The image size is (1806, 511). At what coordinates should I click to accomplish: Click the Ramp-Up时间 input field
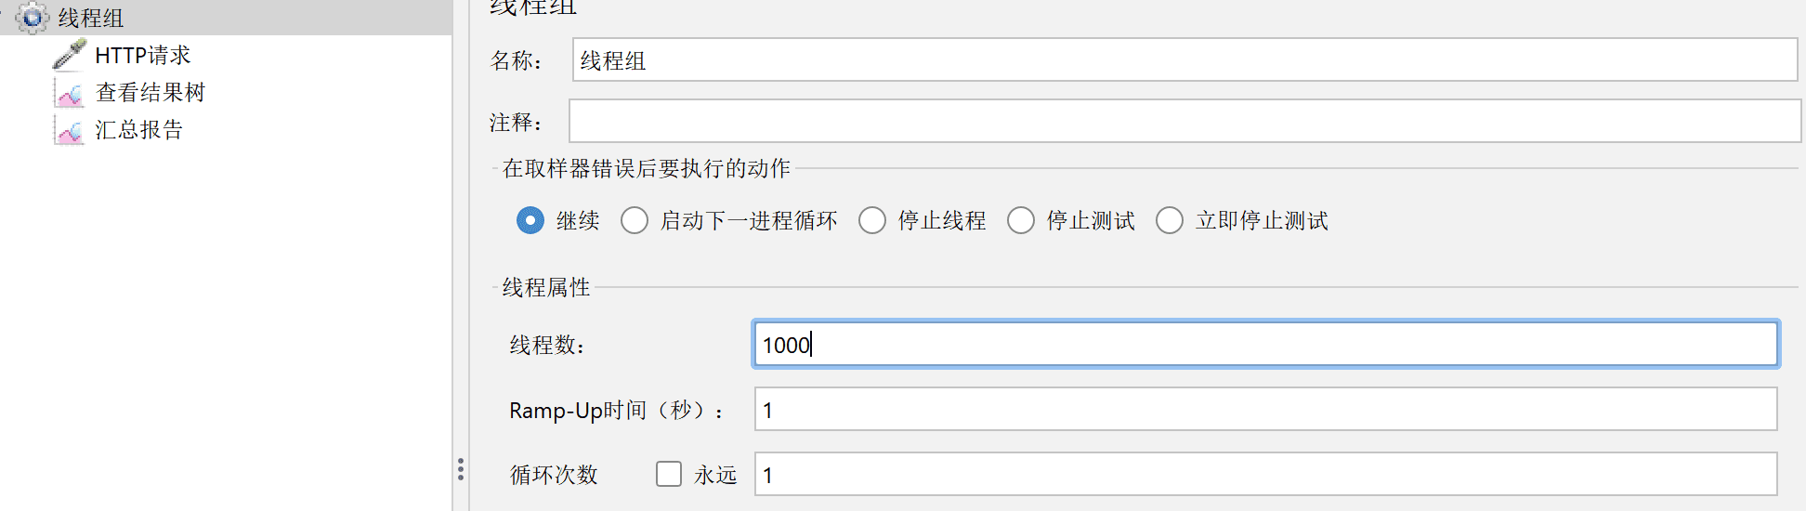point(1265,409)
